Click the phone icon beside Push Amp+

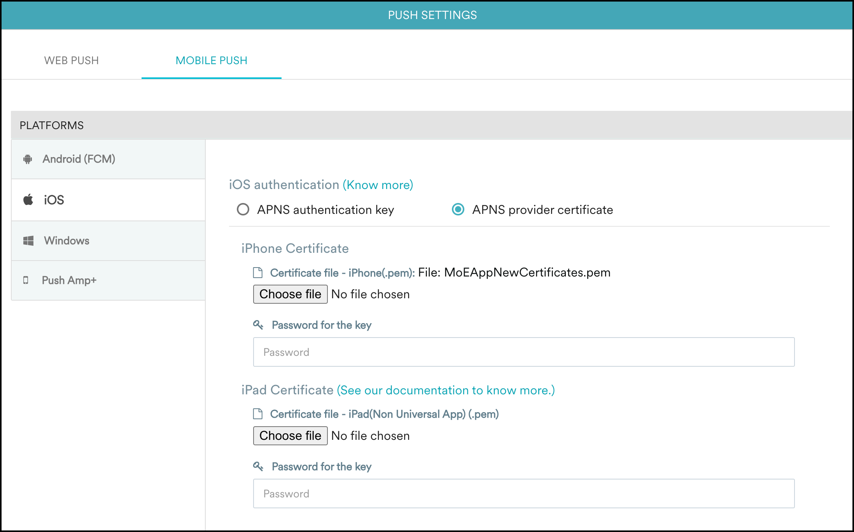coord(26,280)
